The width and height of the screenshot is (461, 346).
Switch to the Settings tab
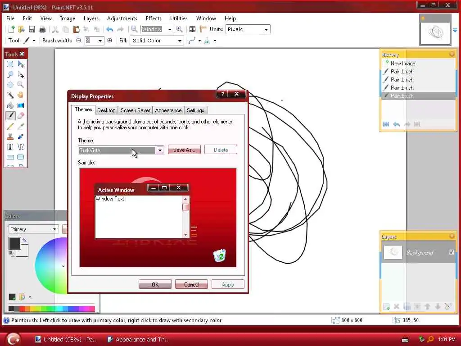pyautogui.click(x=195, y=110)
